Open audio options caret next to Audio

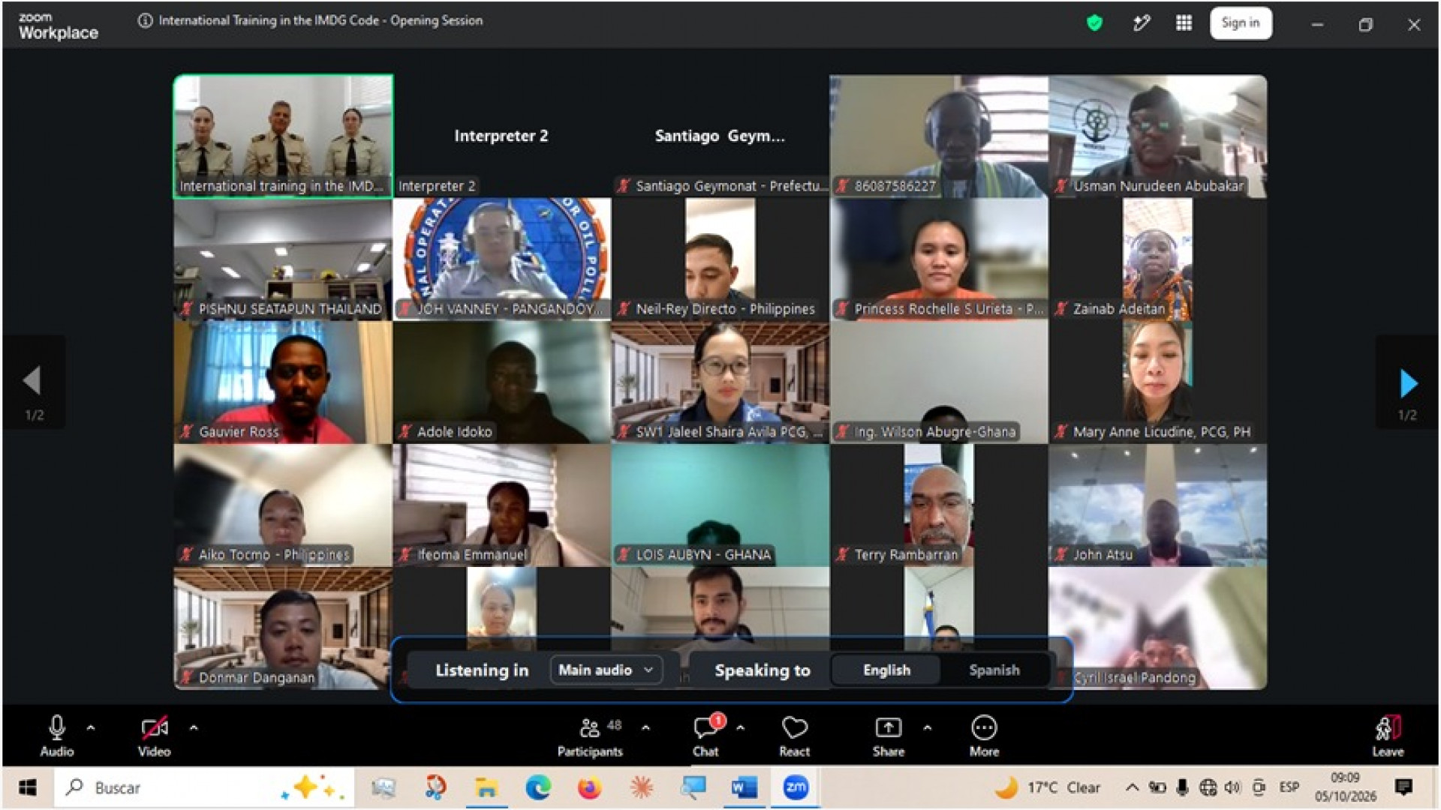(91, 727)
